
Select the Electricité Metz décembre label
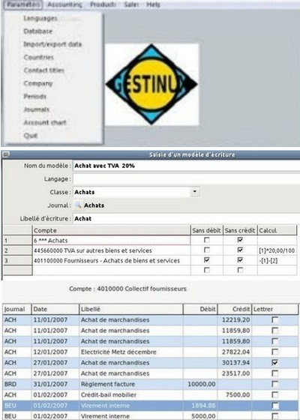(x=118, y=352)
